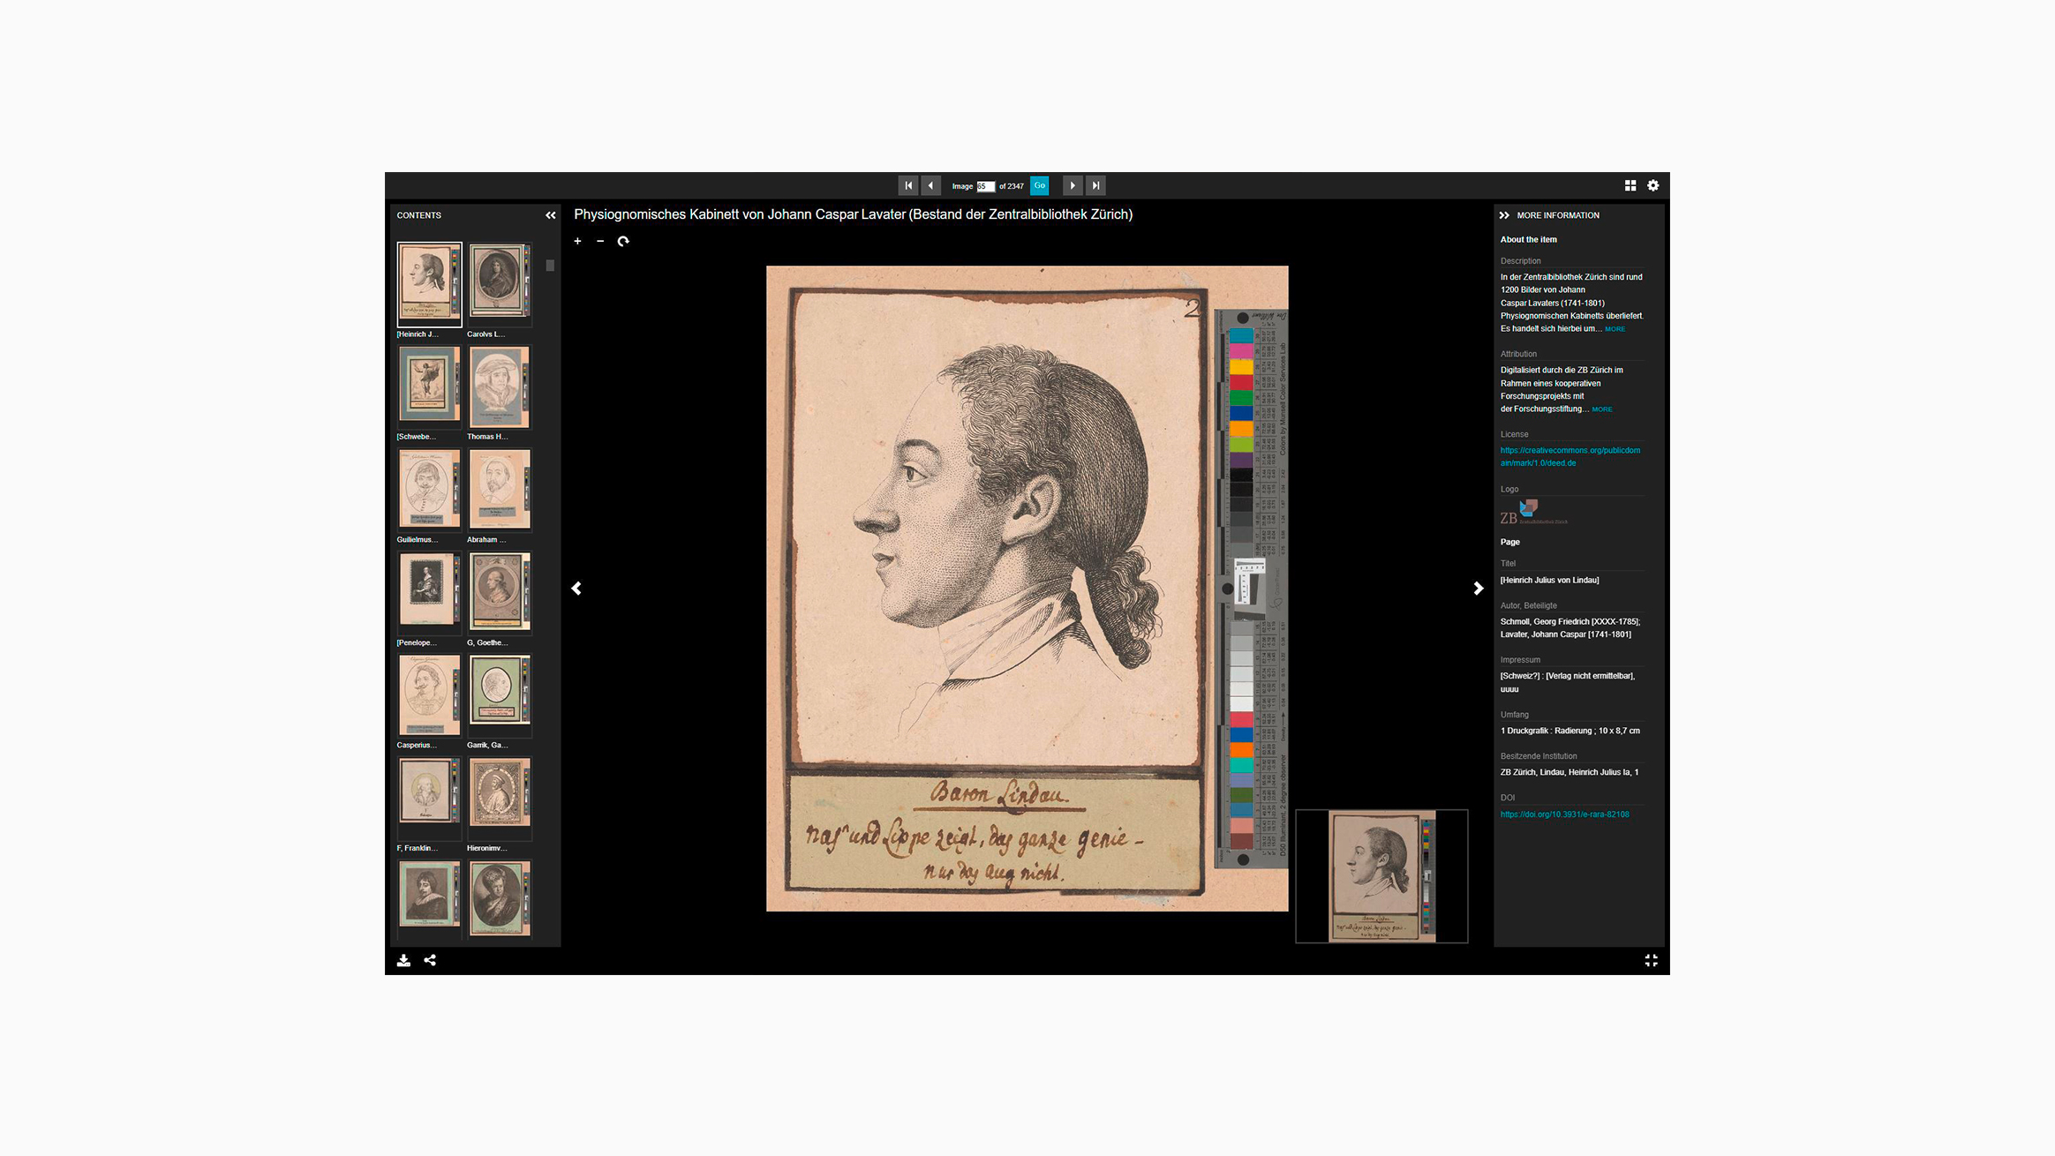Screen dimensions: 2055x1156
Task: Click the share icon
Action: point(430,960)
